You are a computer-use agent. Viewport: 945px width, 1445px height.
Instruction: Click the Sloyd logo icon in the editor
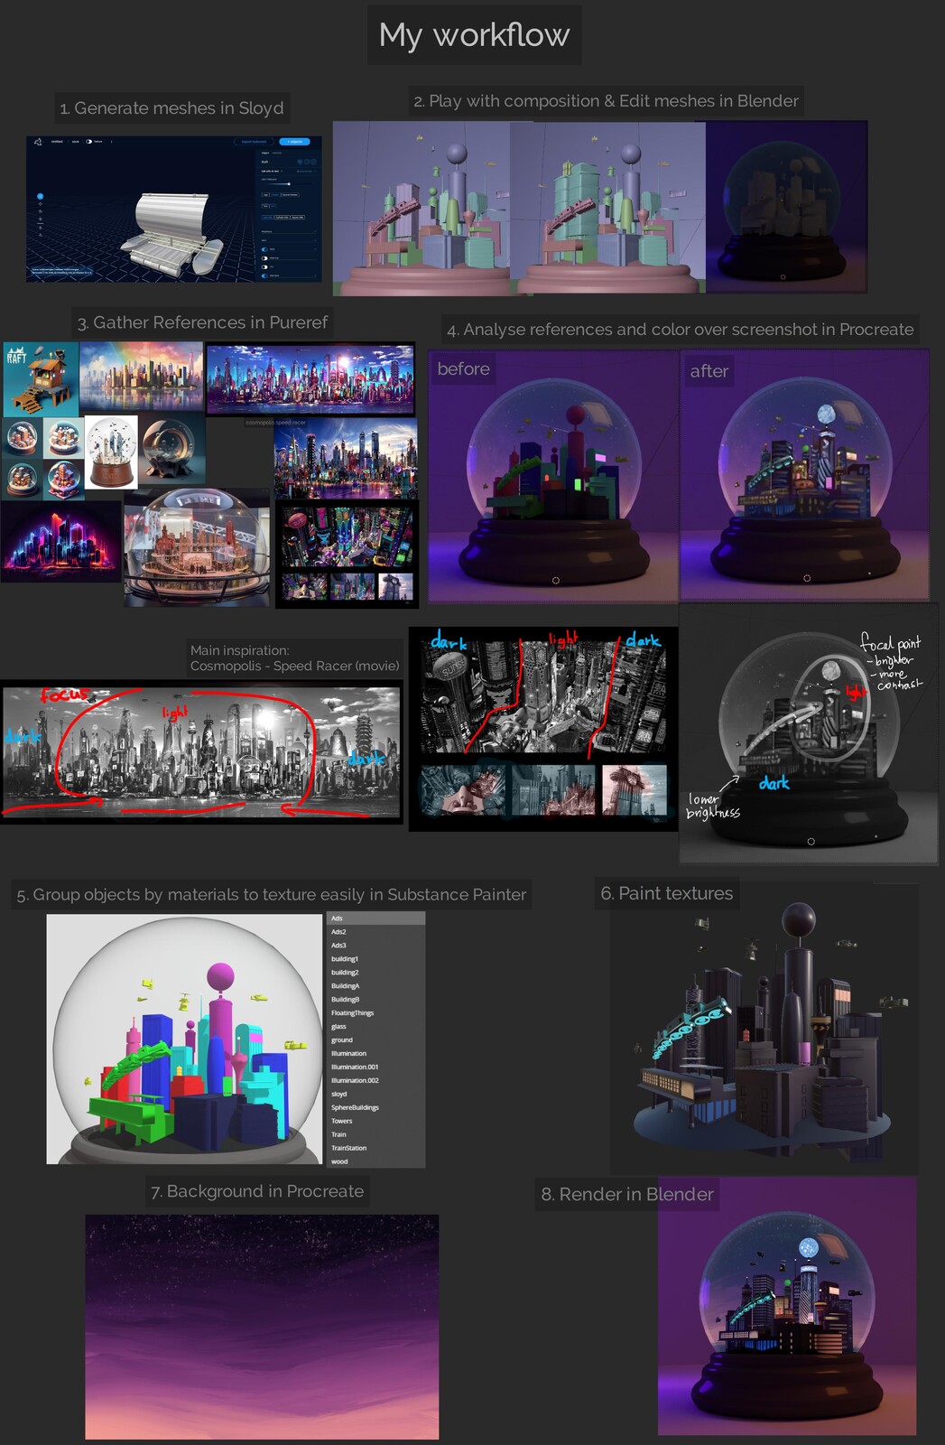(38, 142)
